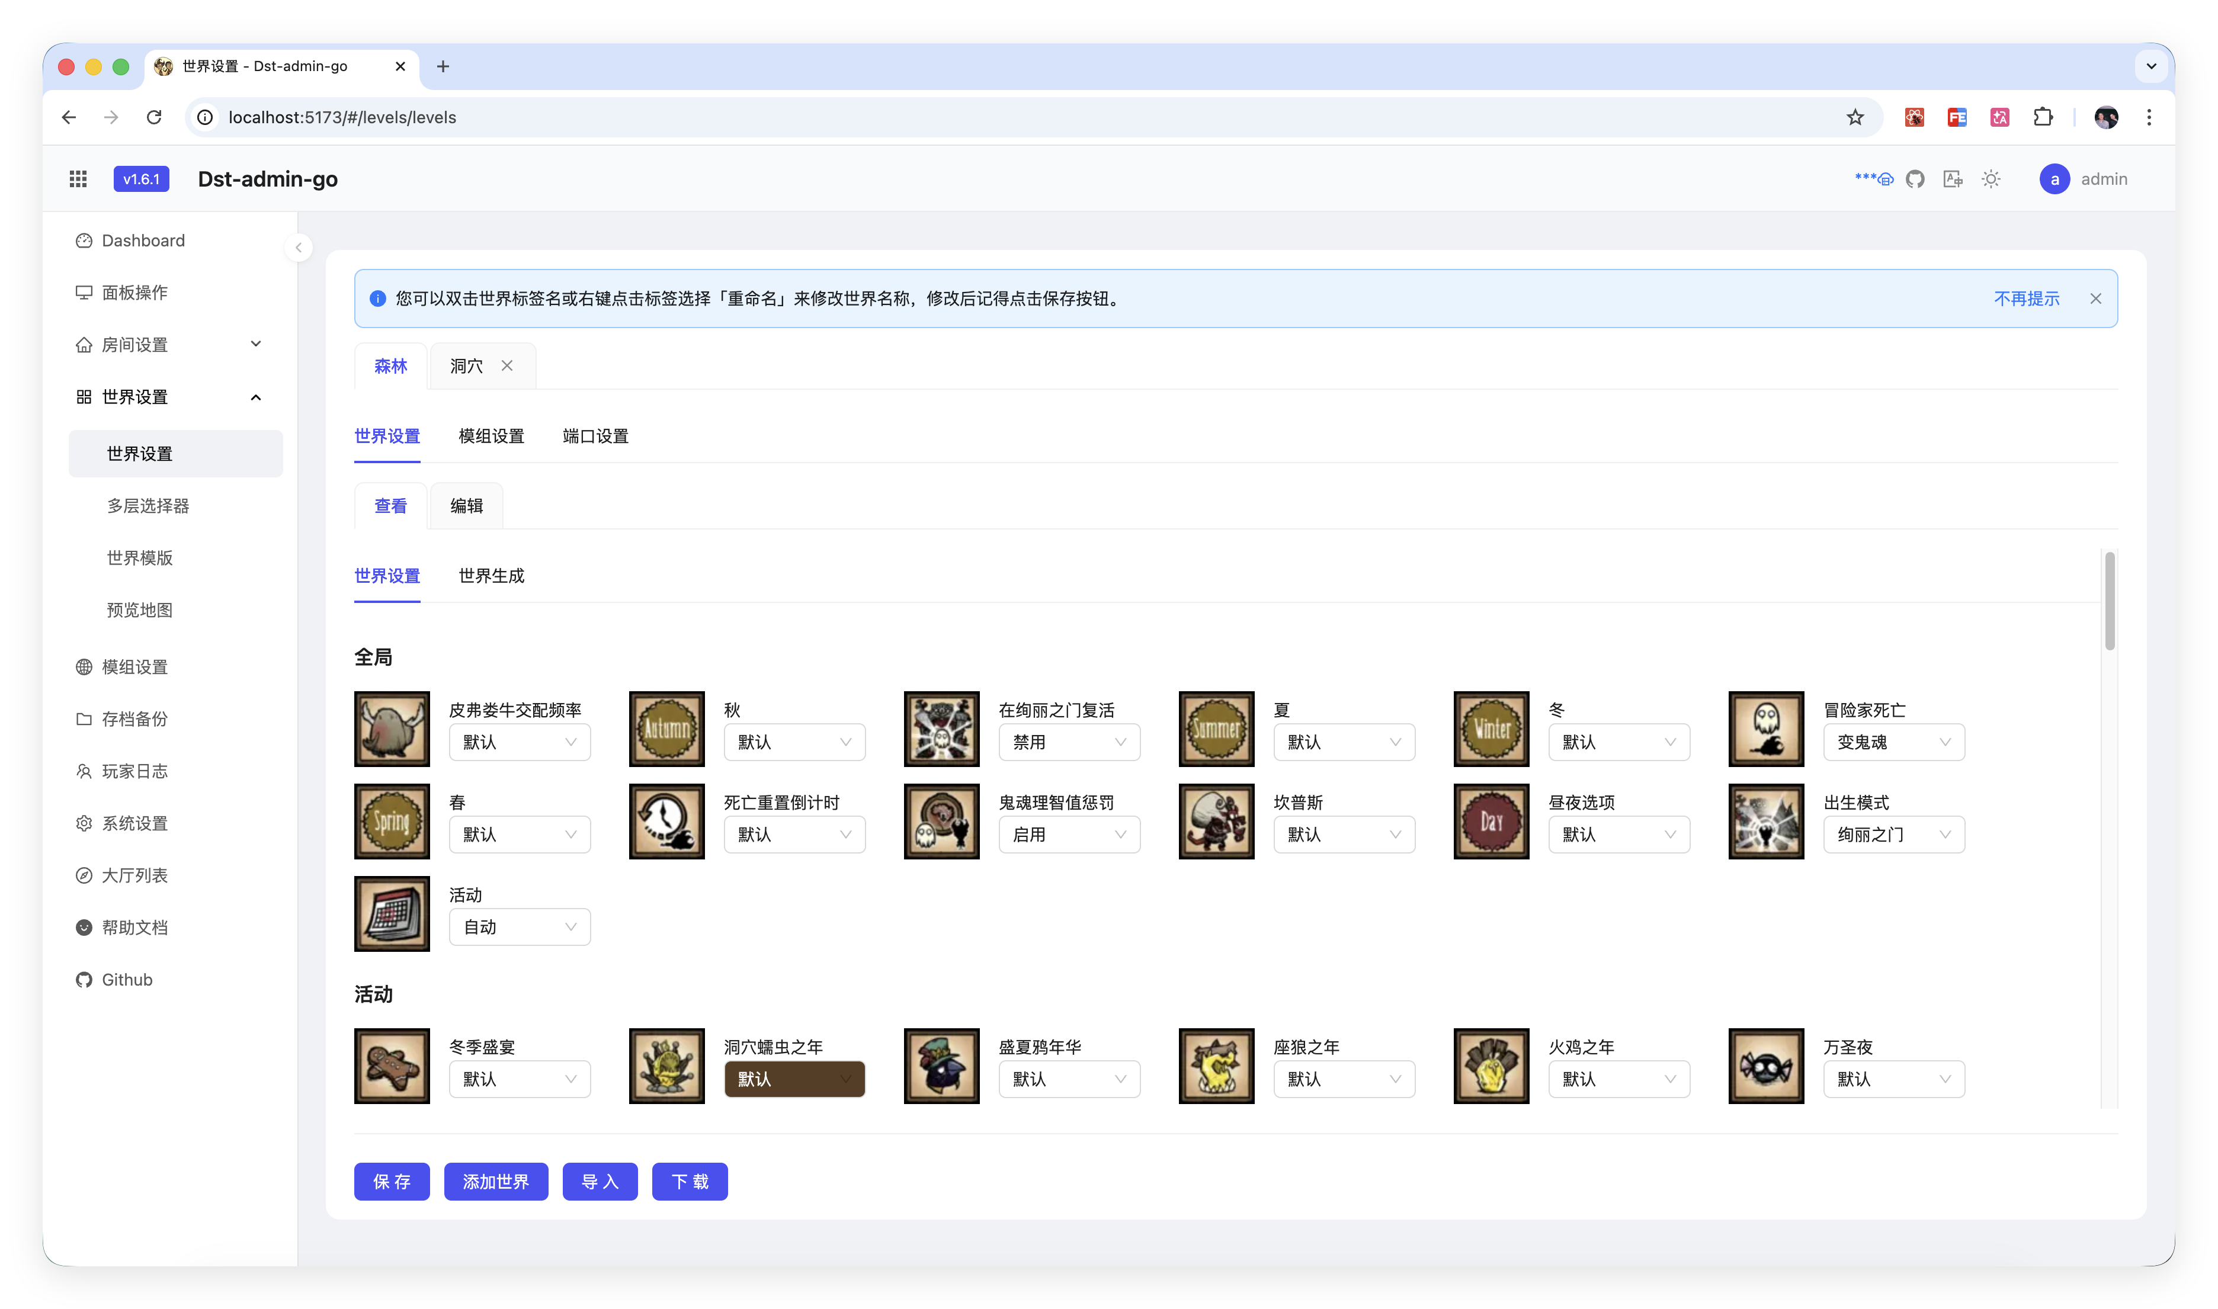Open the 万圣夜 dropdown
The image size is (2218, 1309).
pyautogui.click(x=1893, y=1079)
